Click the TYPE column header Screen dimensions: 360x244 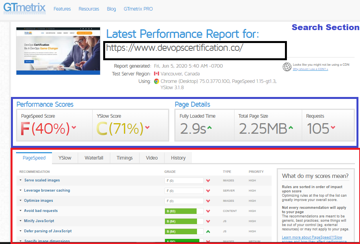tap(227, 172)
